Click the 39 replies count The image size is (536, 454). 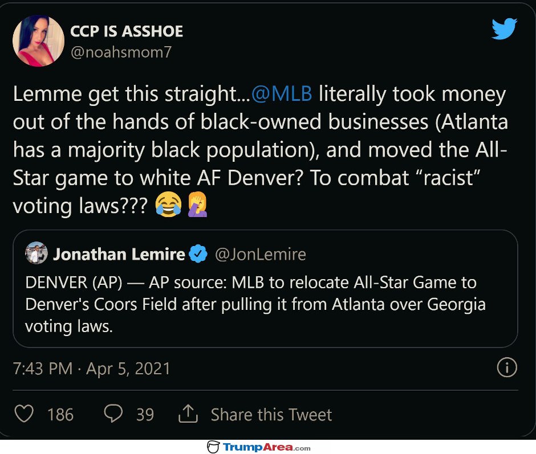[145, 415]
